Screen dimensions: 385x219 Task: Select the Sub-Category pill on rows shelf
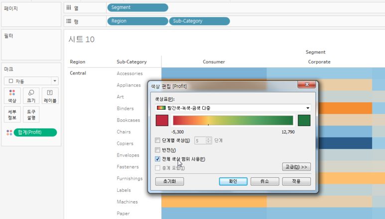(x=199, y=21)
